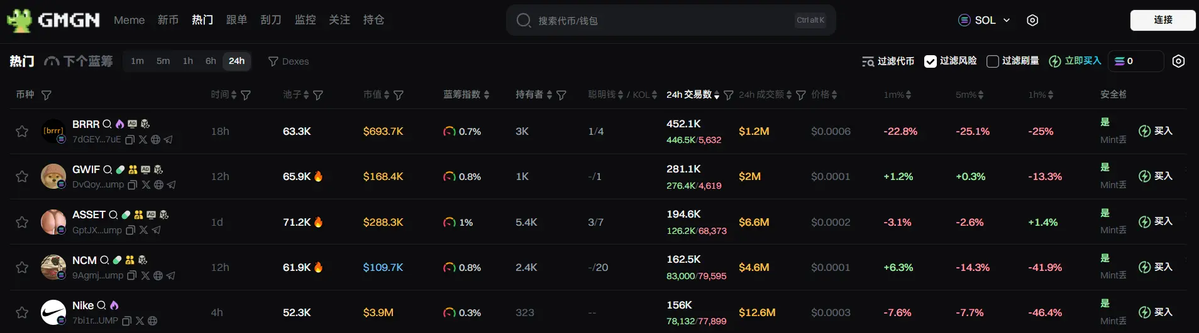Go to the 新币 menu
The width and height of the screenshot is (1199, 333).
[168, 20]
